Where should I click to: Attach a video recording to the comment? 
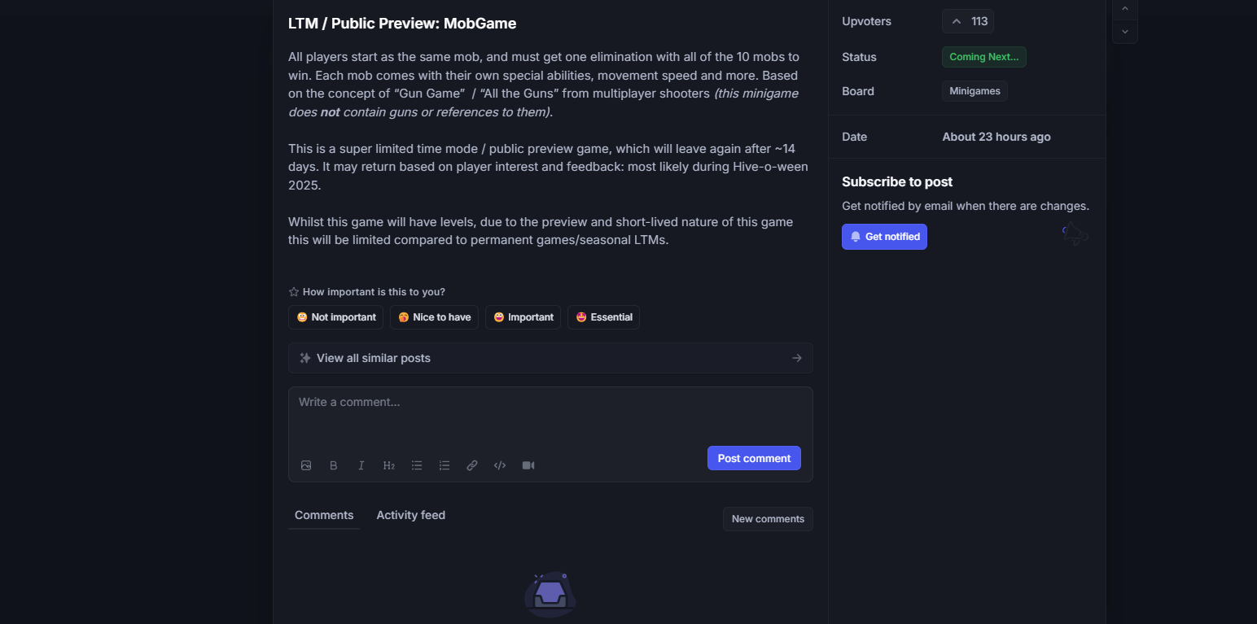(x=528, y=465)
